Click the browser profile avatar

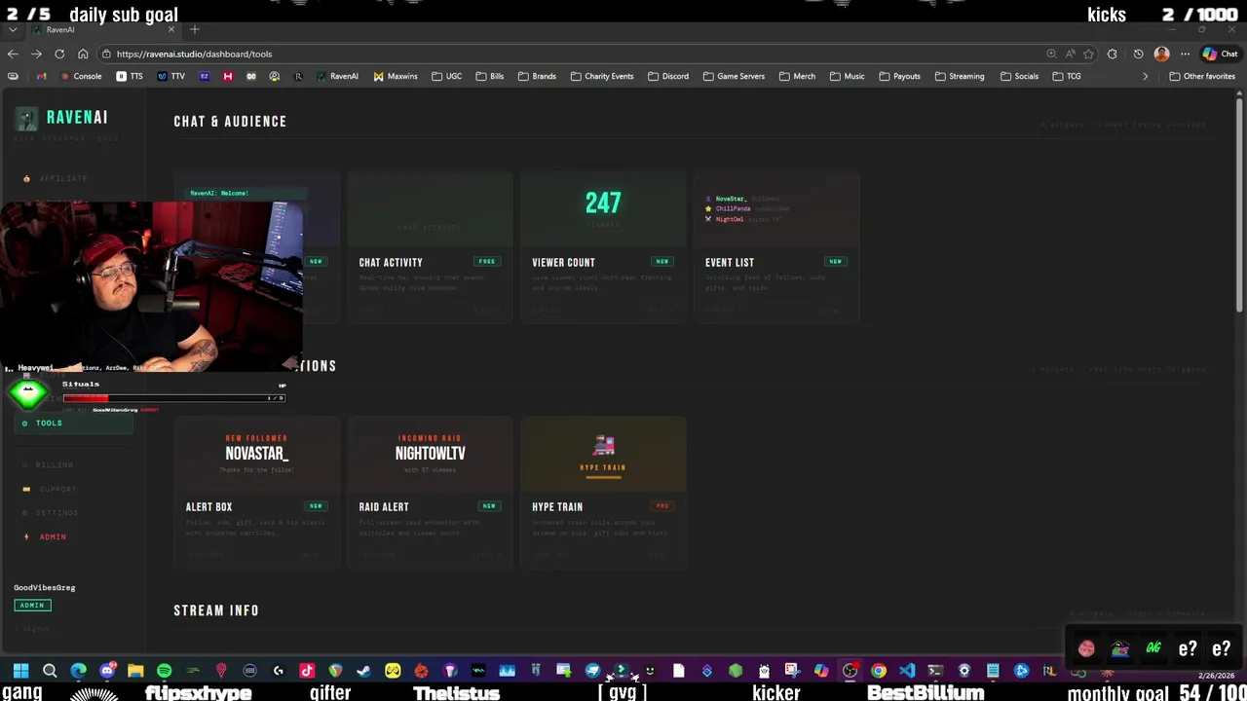(x=1161, y=54)
